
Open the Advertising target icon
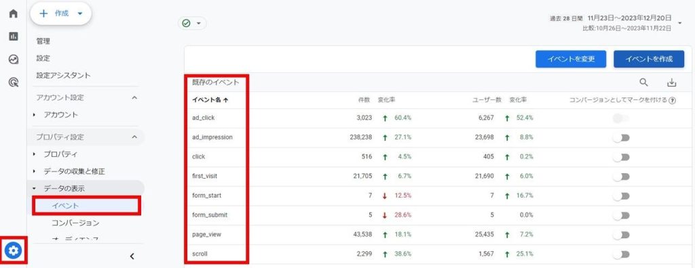14,82
